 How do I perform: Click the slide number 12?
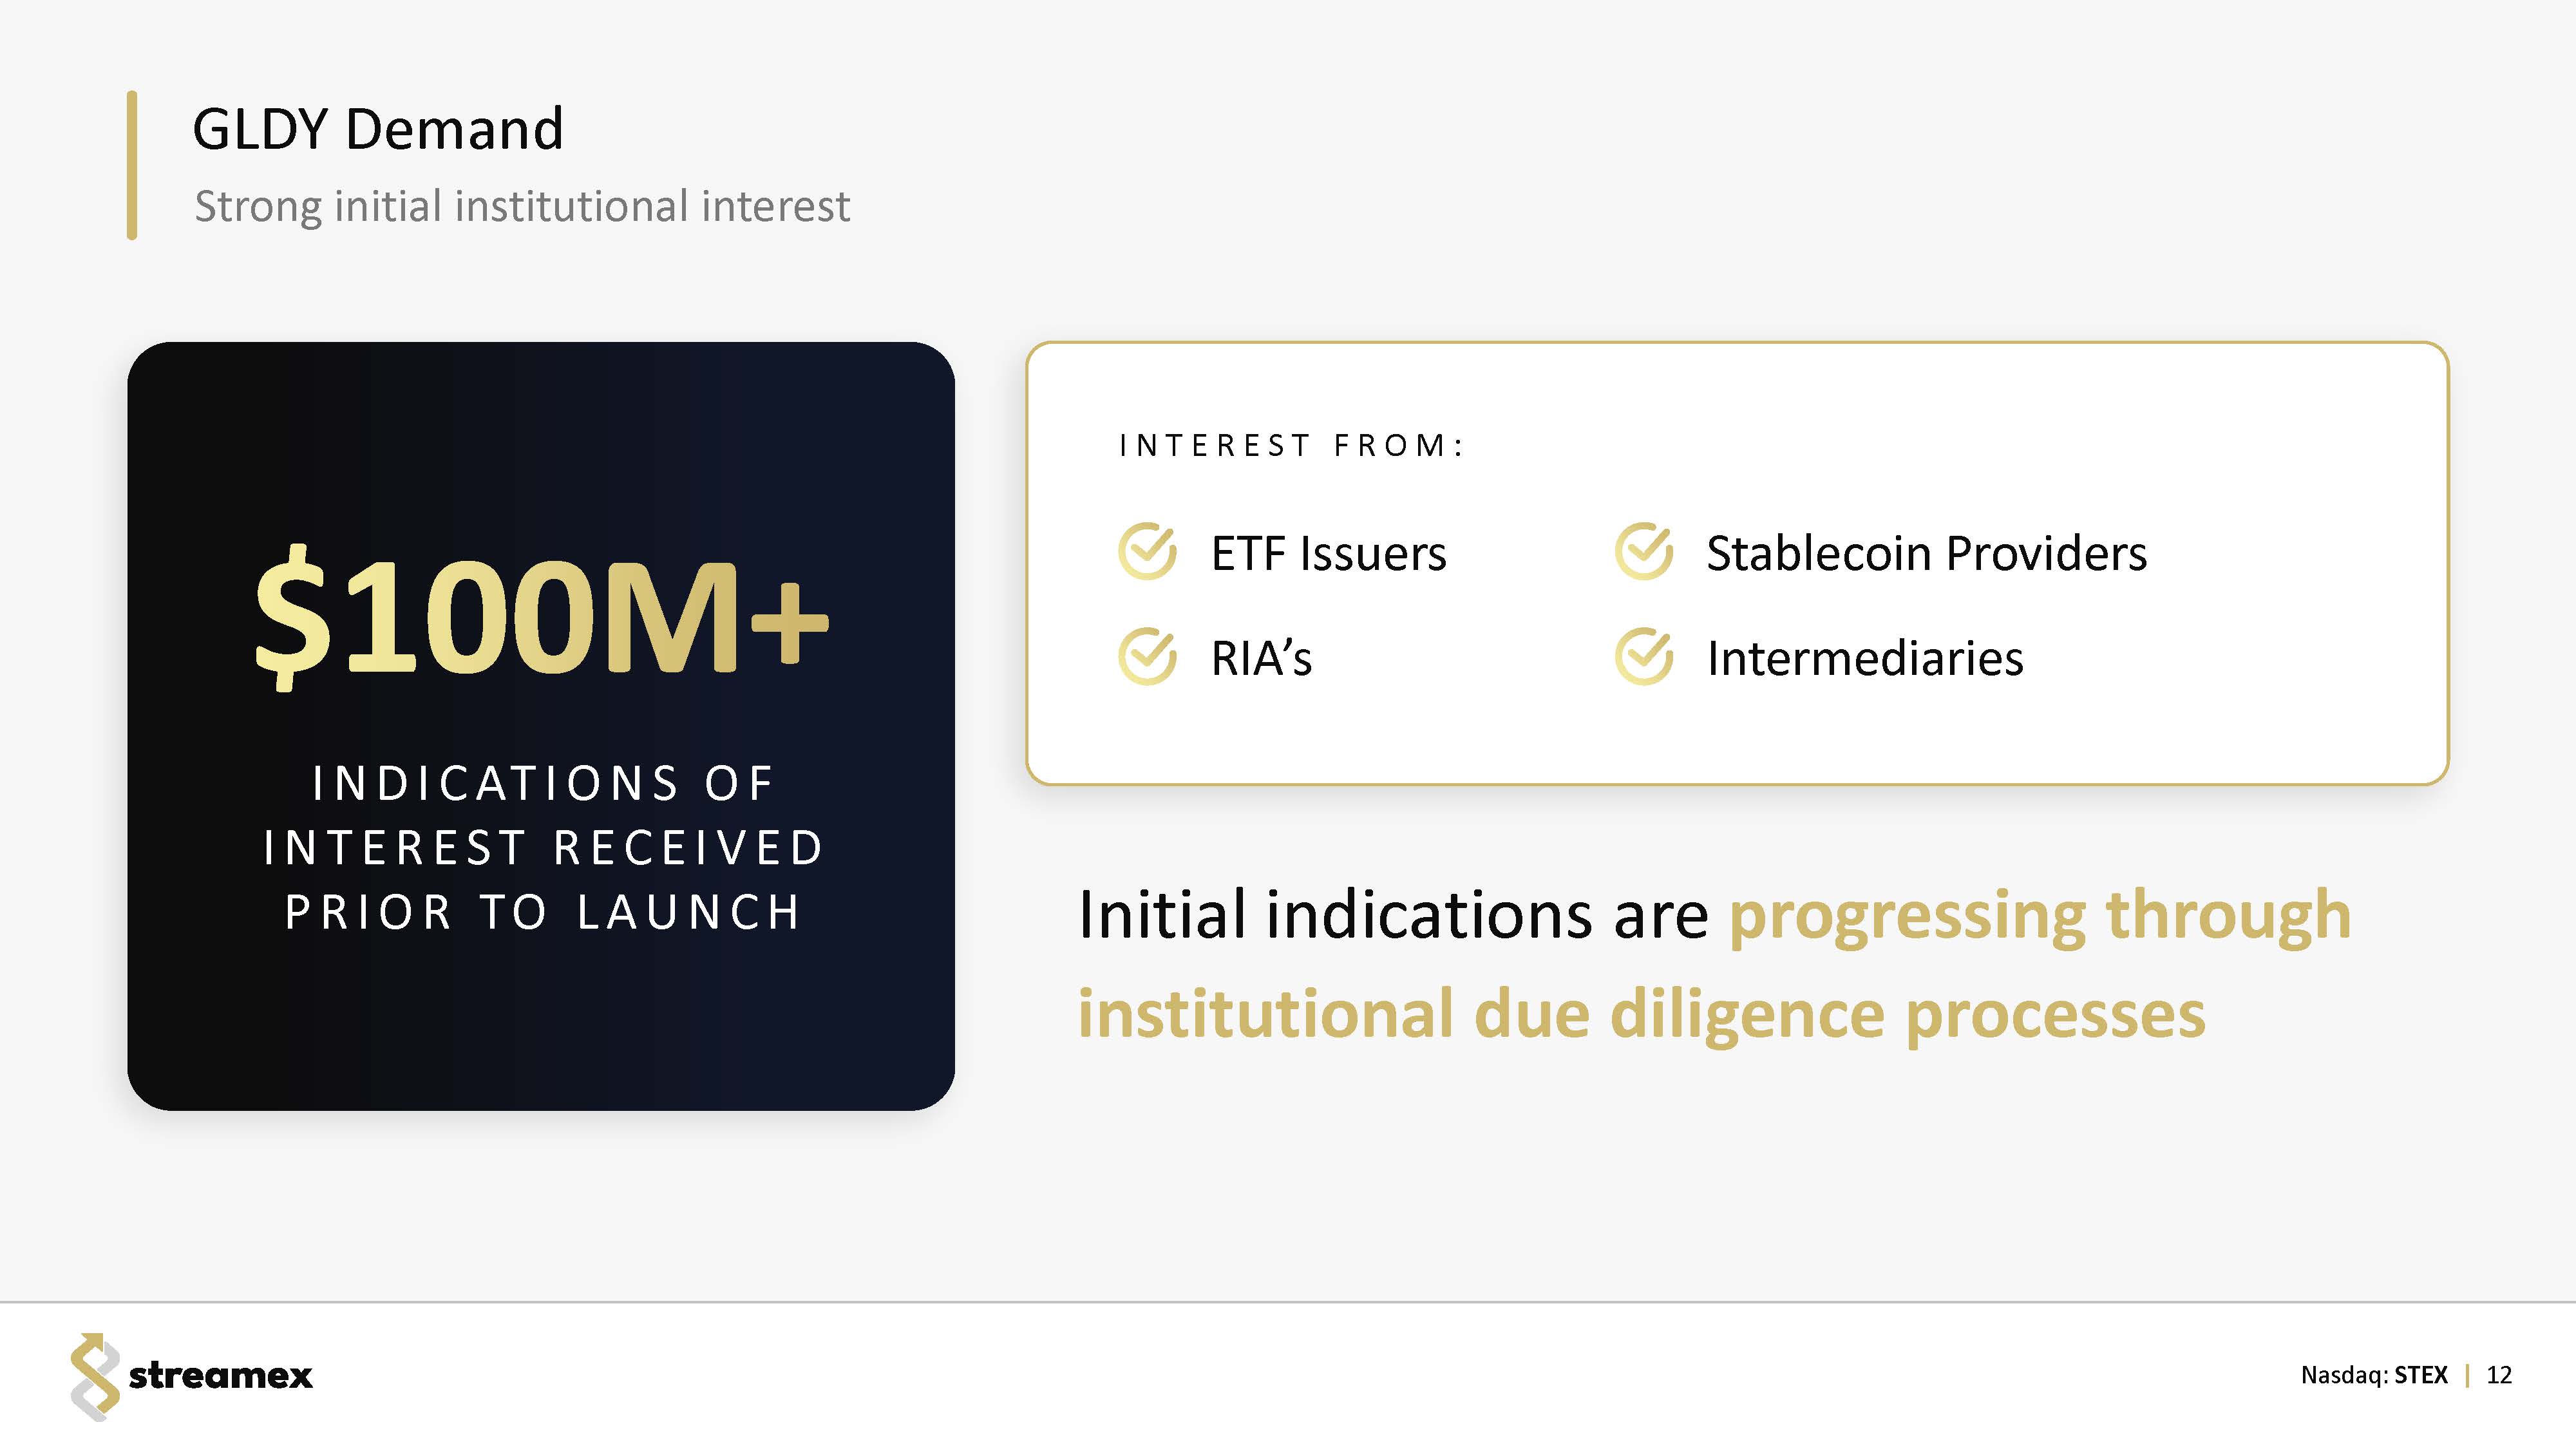(2498, 1376)
